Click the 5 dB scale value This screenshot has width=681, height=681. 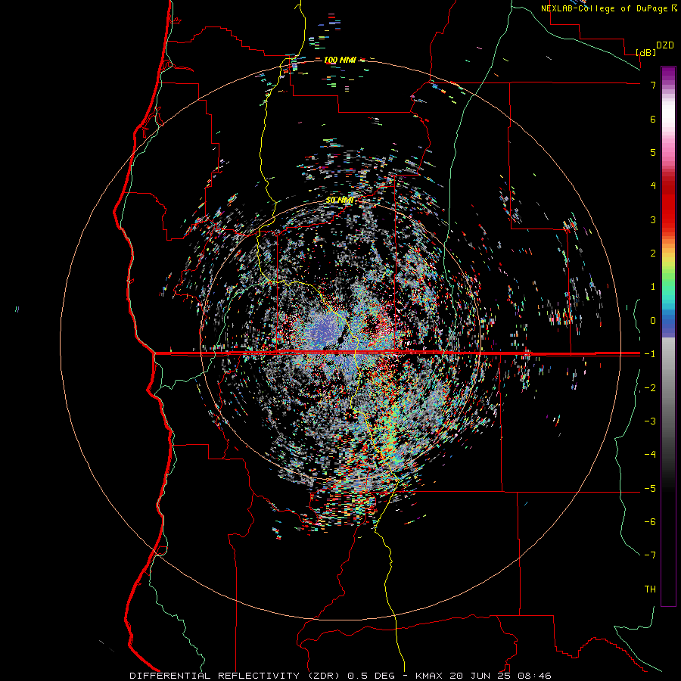tap(653, 152)
